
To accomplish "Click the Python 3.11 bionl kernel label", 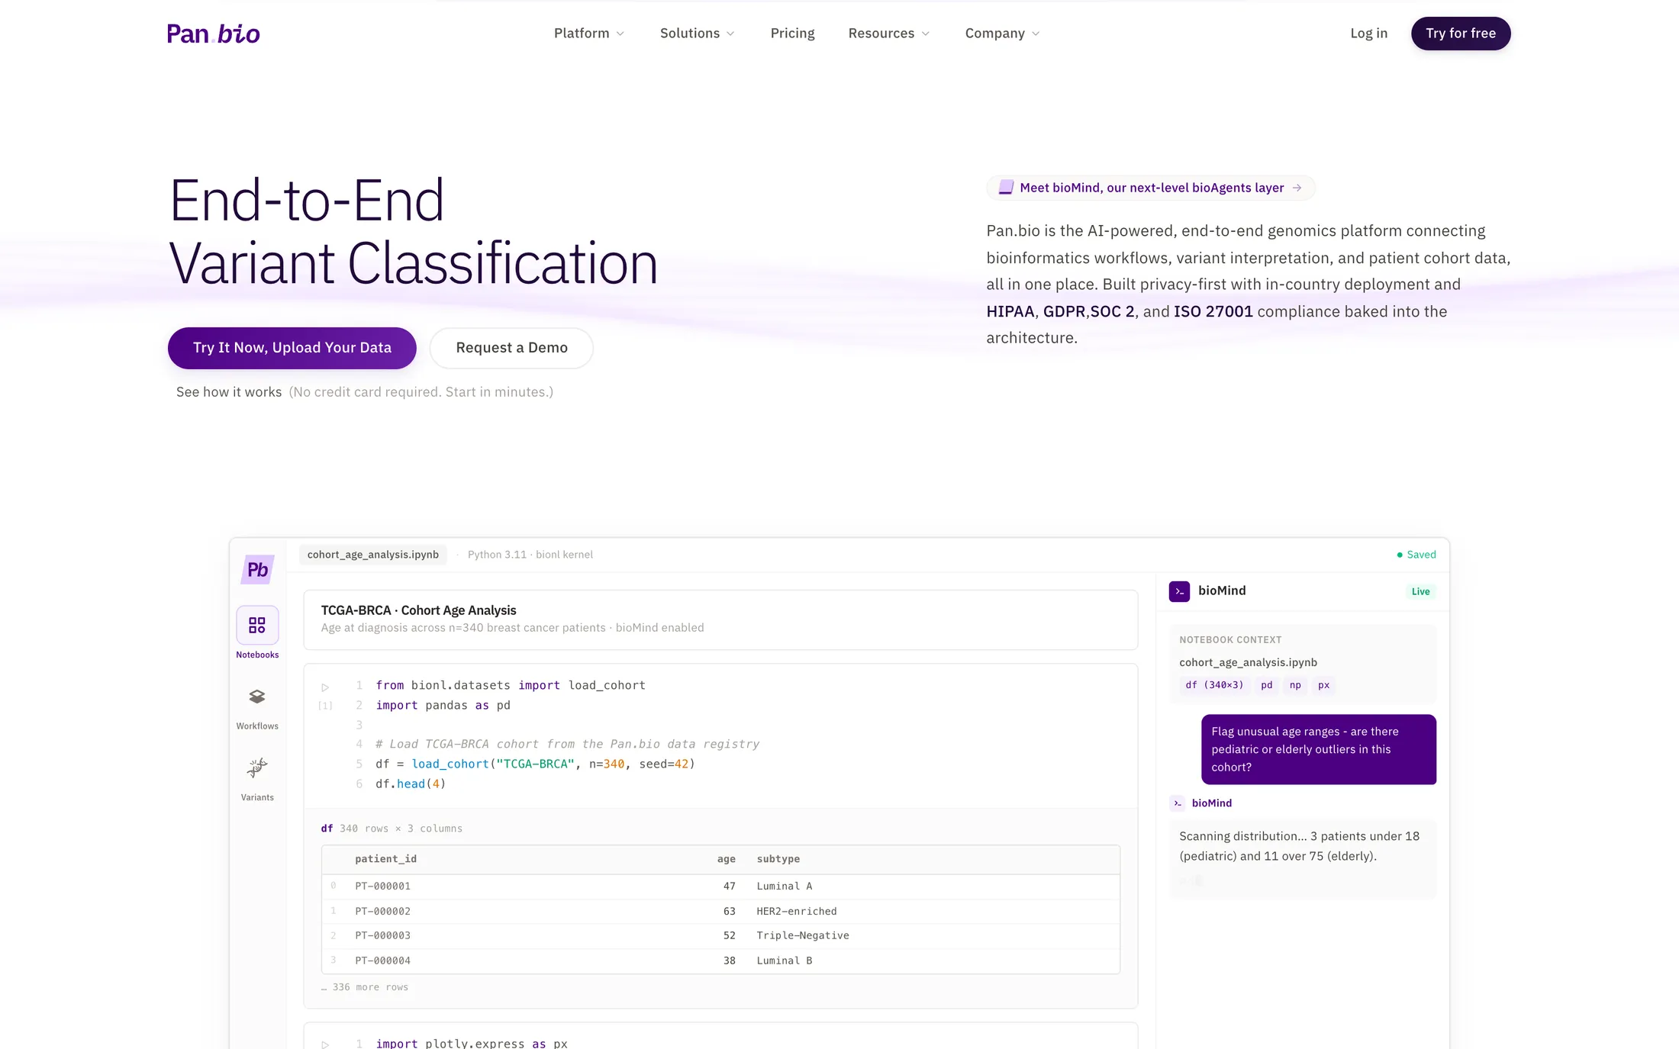I will 530,555.
